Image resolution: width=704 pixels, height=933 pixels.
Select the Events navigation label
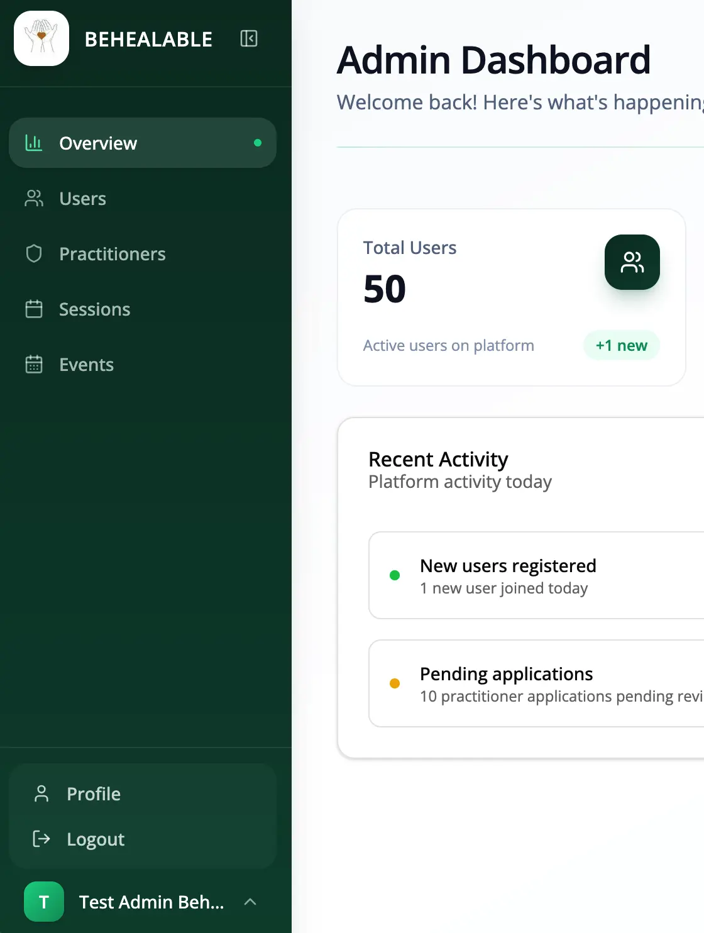(x=87, y=365)
